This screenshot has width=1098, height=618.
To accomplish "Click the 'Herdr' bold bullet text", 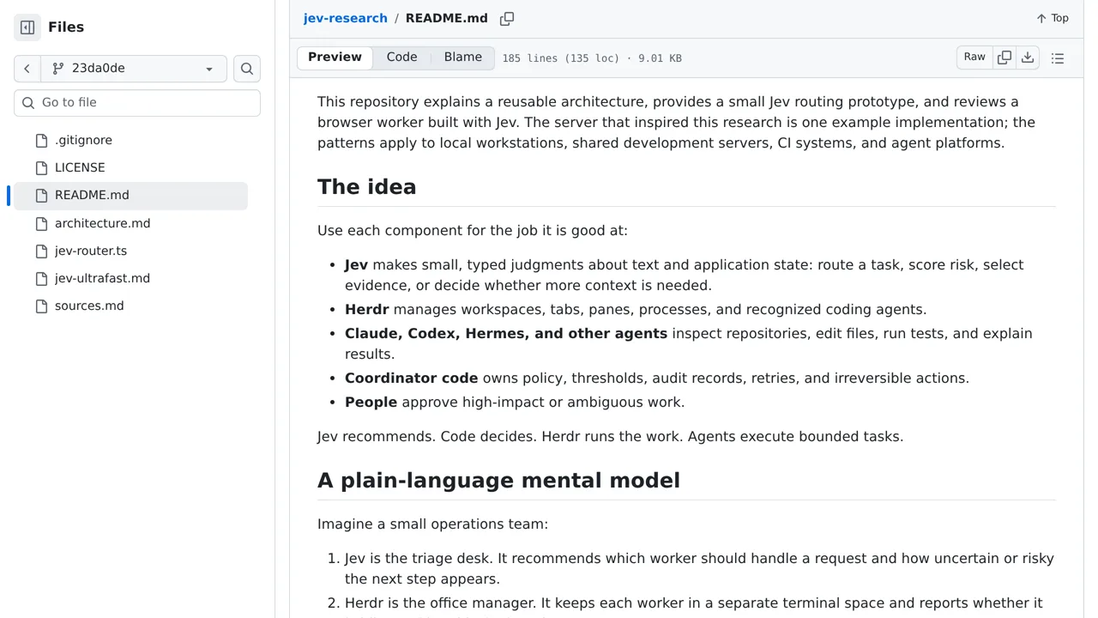I will (367, 310).
